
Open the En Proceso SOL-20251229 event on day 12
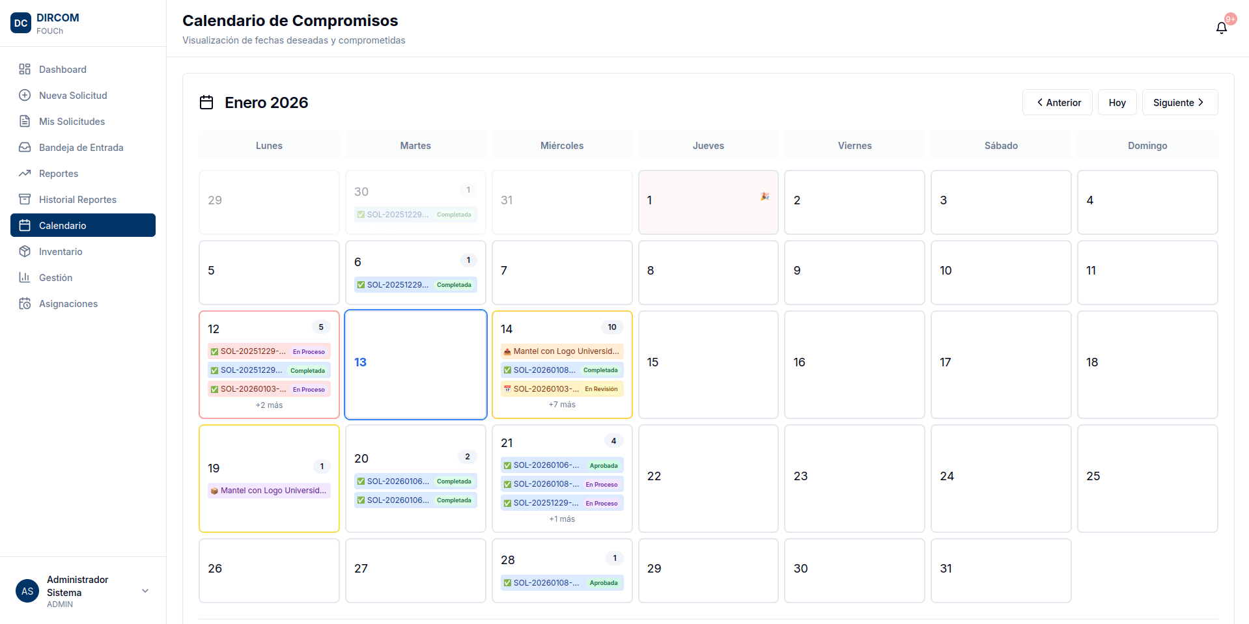coord(269,351)
